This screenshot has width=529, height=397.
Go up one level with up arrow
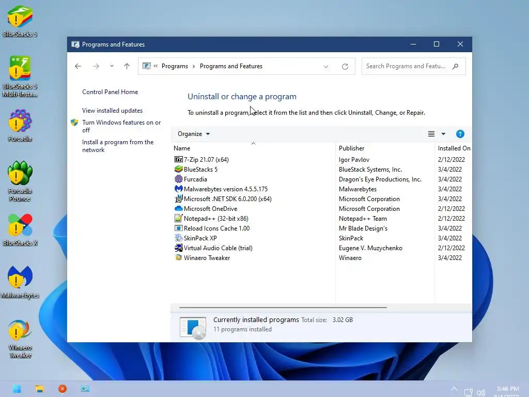point(127,66)
